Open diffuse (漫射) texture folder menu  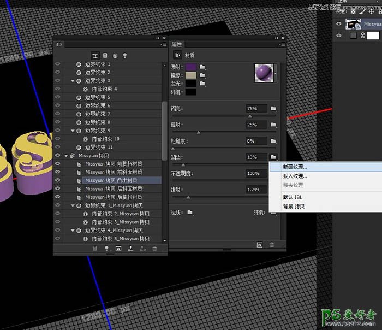pos(202,67)
